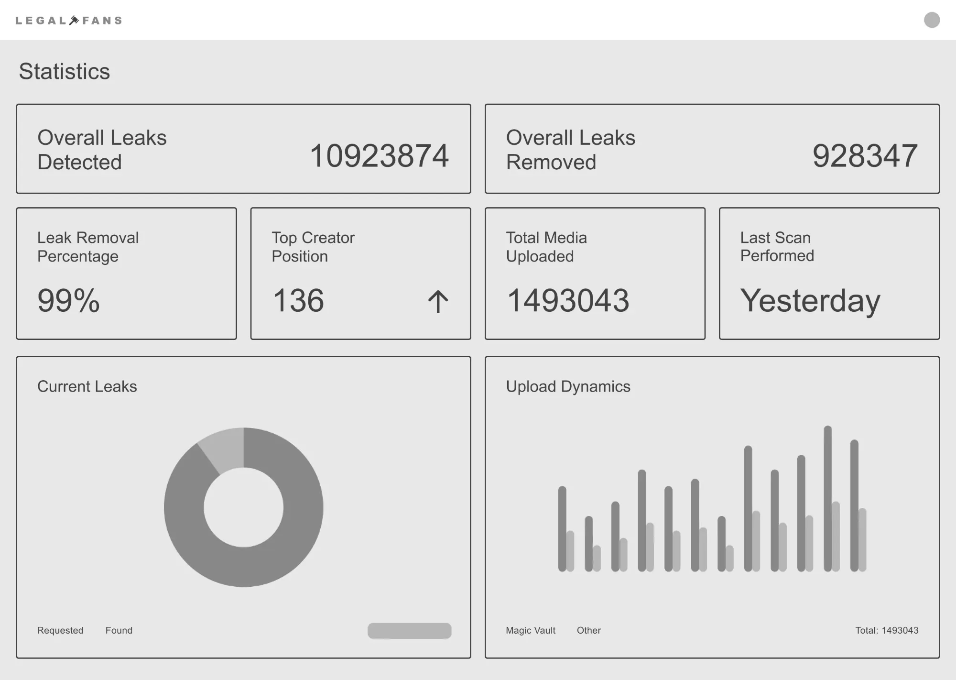Image resolution: width=956 pixels, height=680 pixels.
Task: Click the Upload Dynamics card title
Action: (x=568, y=386)
